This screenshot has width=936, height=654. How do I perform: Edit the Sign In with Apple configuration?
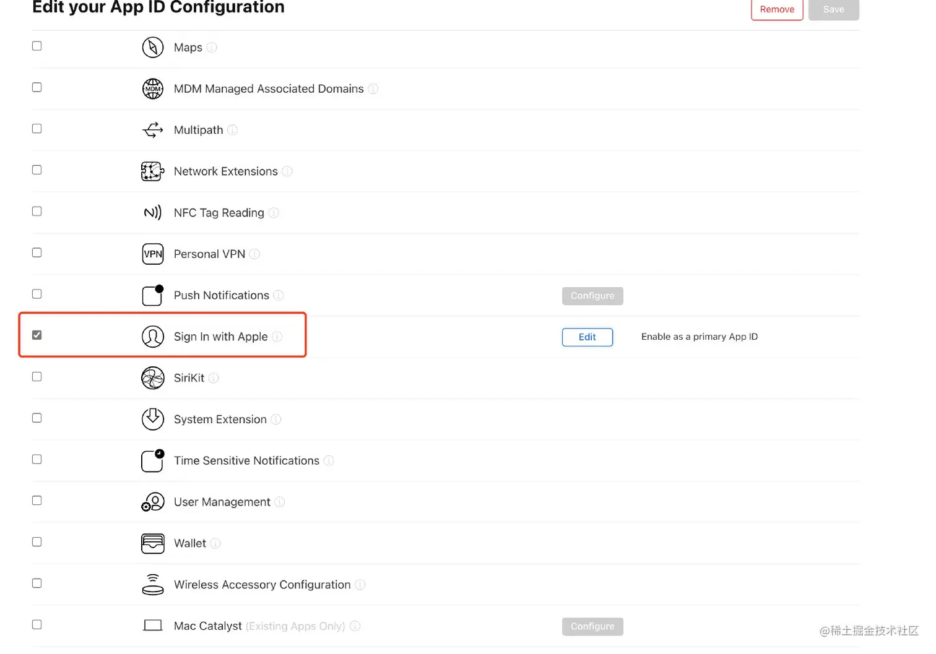(587, 337)
